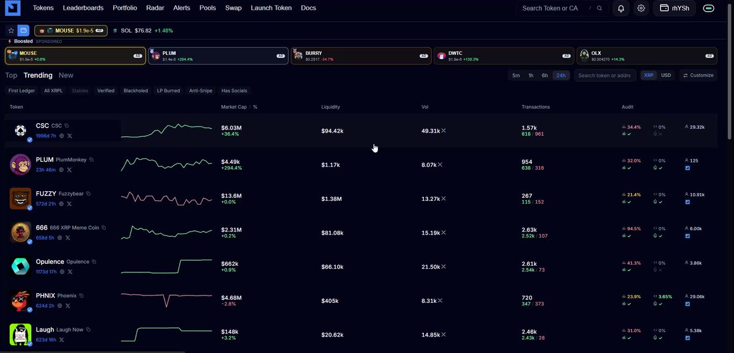Enable the Has Socials filter
The height and width of the screenshot is (353, 734).
coord(234,91)
